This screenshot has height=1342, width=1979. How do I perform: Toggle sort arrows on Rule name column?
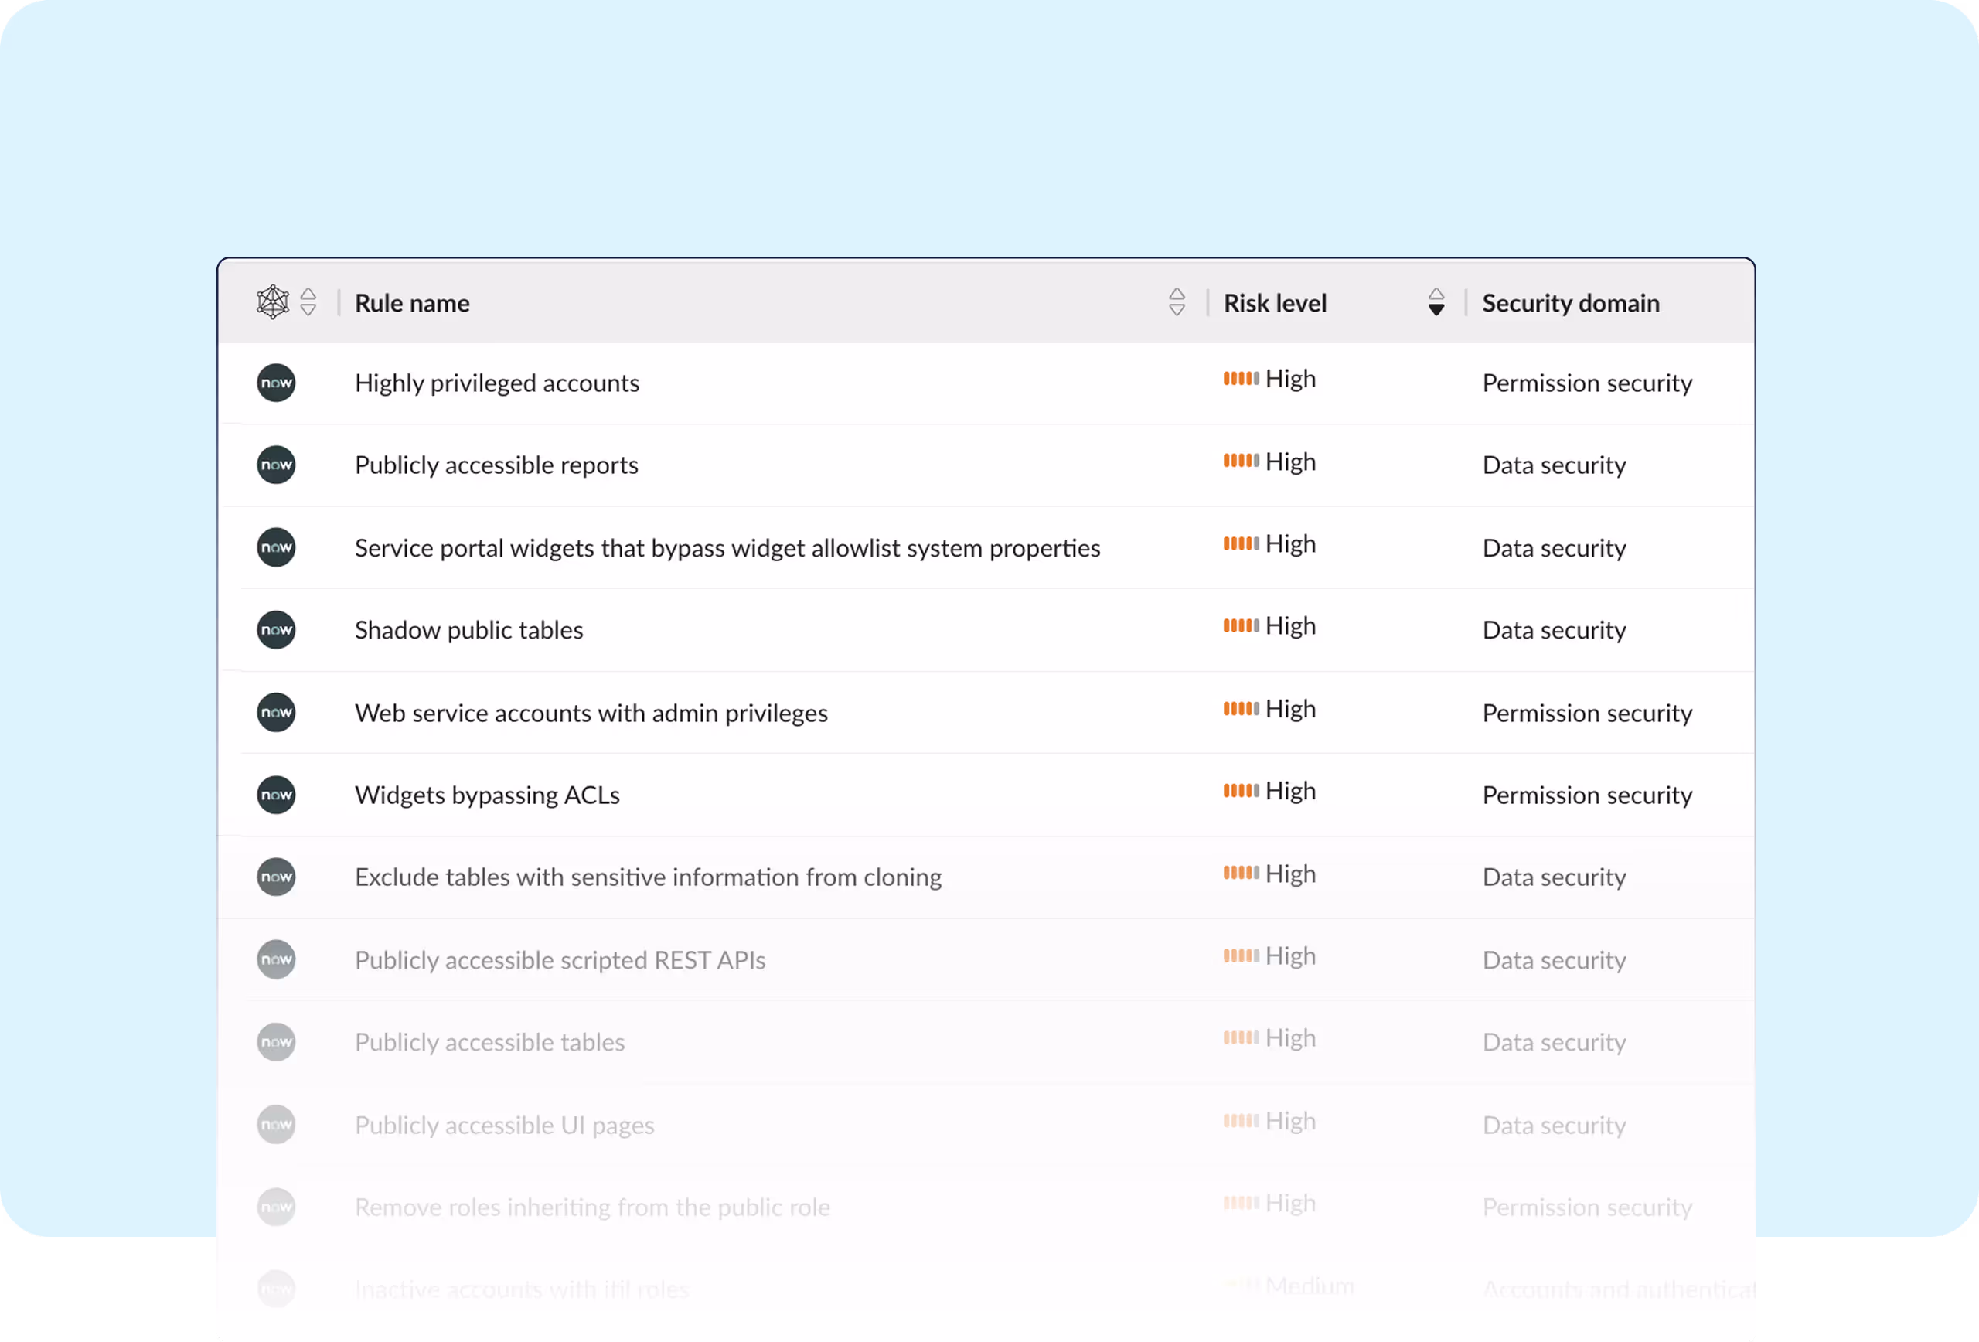[x=1177, y=302]
